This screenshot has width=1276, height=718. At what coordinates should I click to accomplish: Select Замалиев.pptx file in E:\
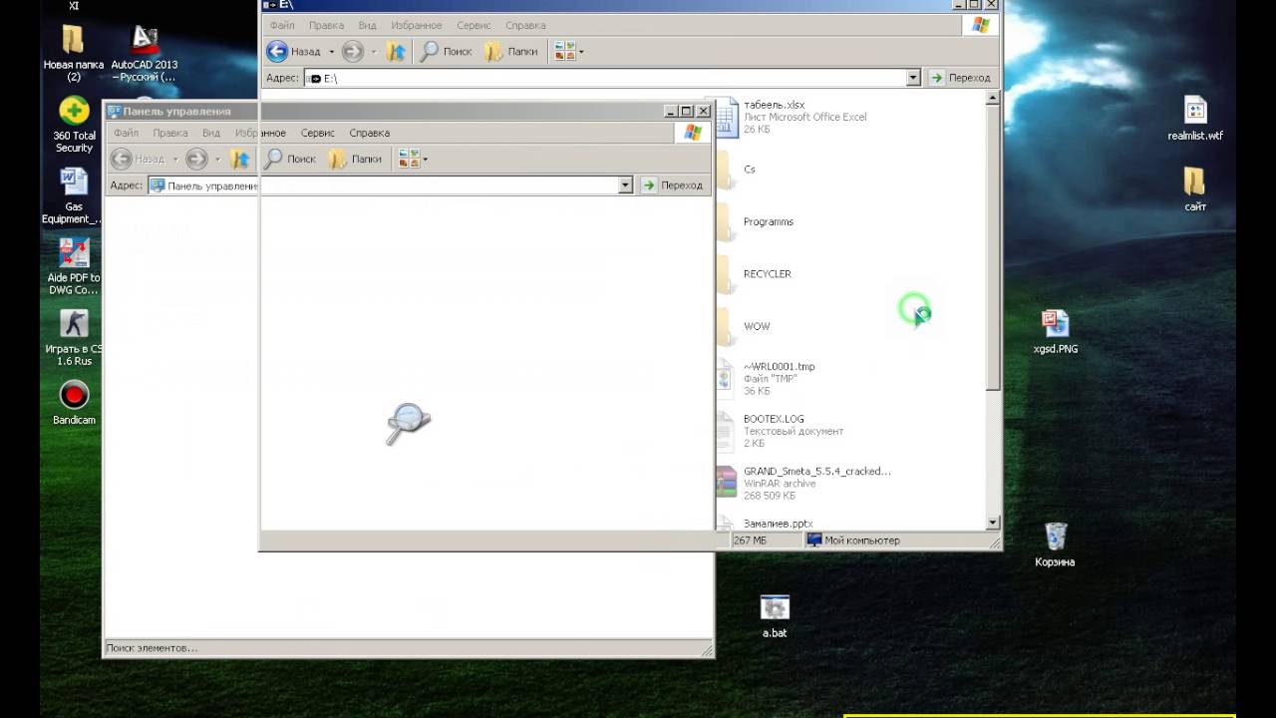(x=767, y=523)
